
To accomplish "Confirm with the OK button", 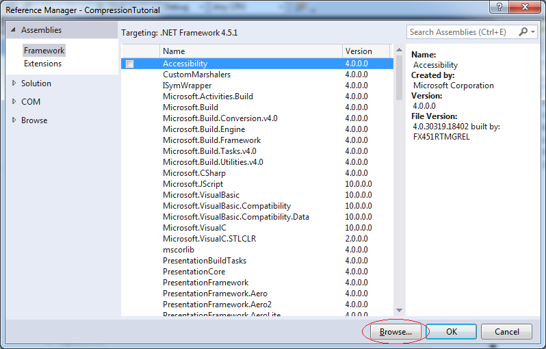I will point(452,332).
